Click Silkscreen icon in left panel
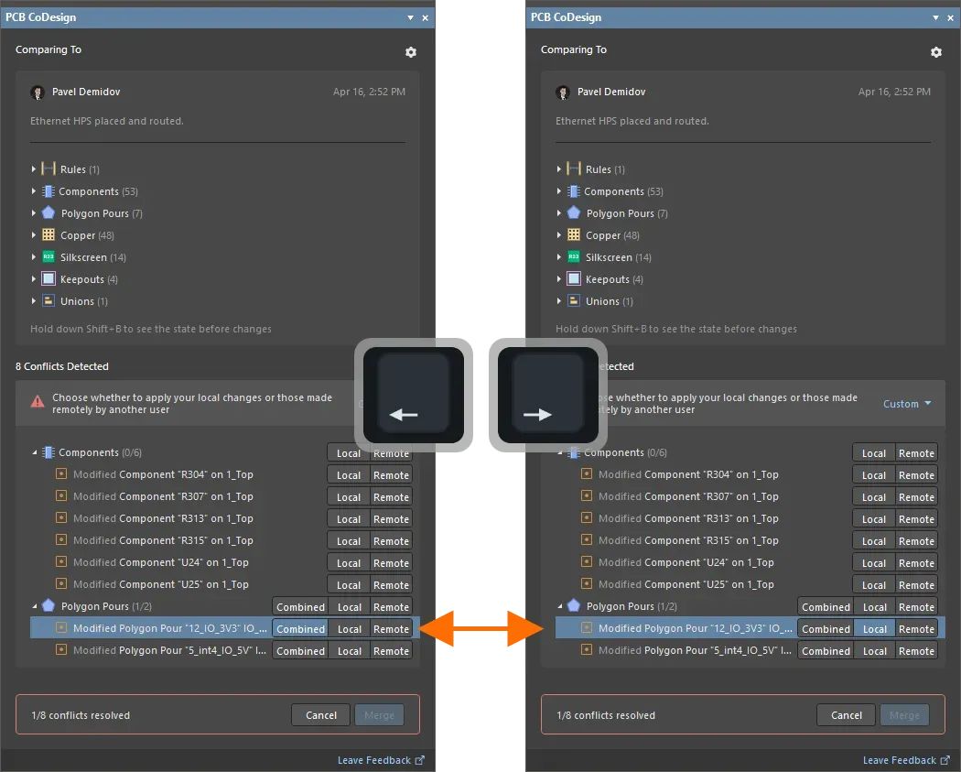Screen dimensions: 961x772 (x=49, y=257)
